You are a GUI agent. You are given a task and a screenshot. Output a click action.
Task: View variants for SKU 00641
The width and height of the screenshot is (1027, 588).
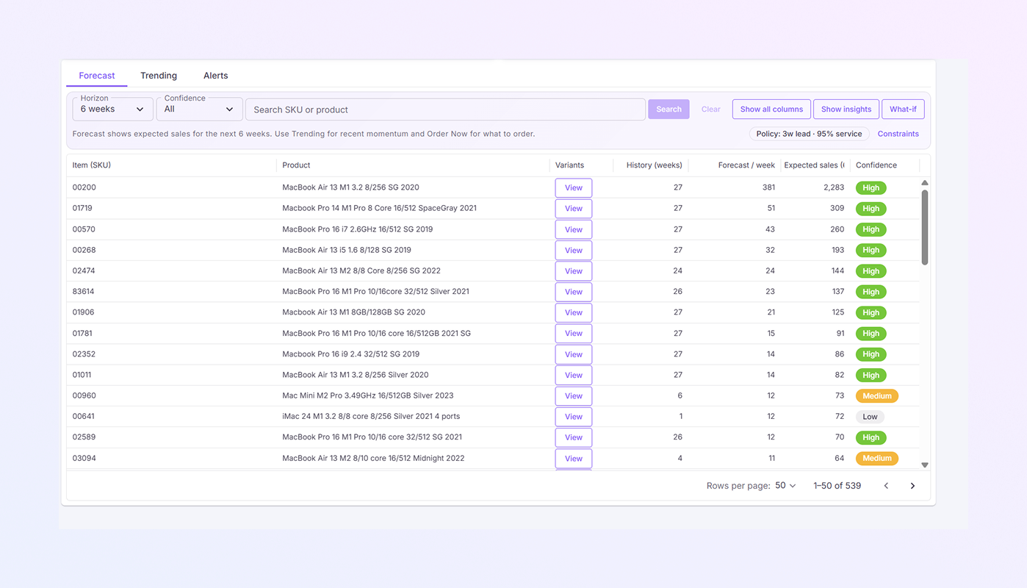(x=574, y=417)
